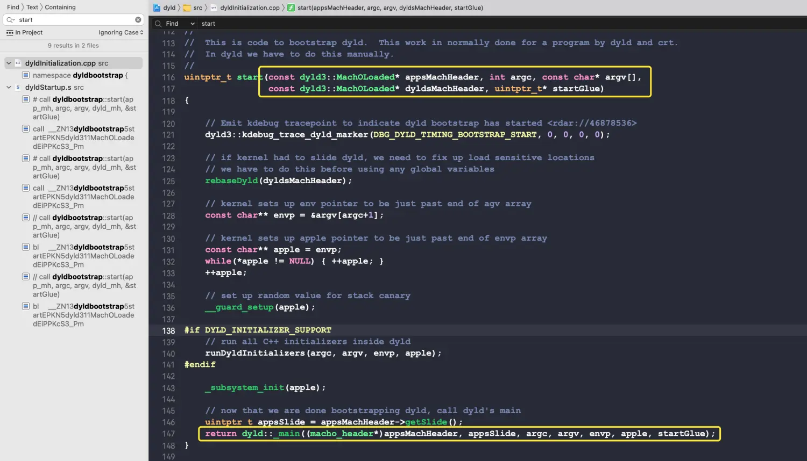Click the search field containing 'start'
807x461 pixels.
tap(74, 20)
